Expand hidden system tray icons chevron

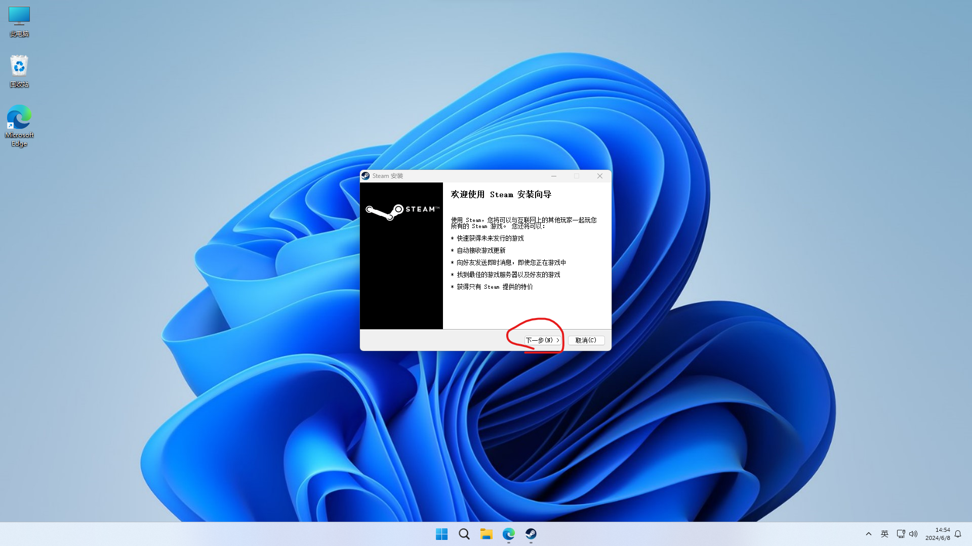click(869, 534)
